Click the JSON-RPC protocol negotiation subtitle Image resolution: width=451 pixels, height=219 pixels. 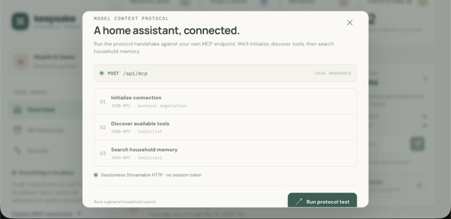[149, 106]
